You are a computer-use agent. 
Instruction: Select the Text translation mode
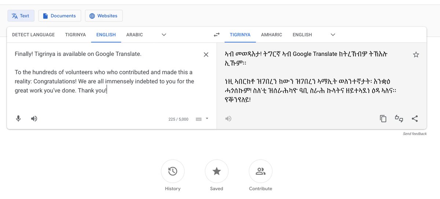21,16
